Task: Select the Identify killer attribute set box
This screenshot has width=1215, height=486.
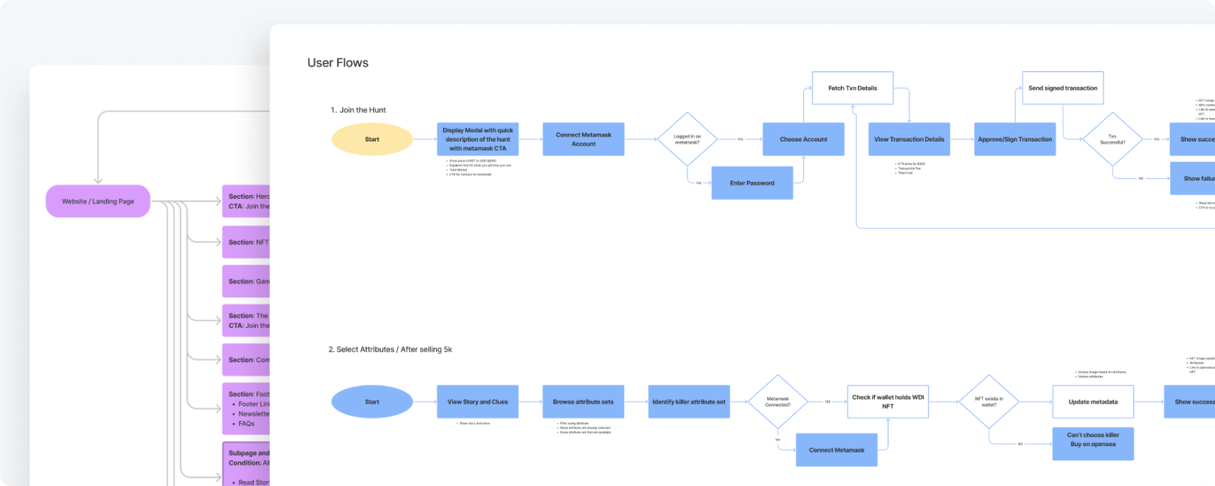Action: point(689,402)
